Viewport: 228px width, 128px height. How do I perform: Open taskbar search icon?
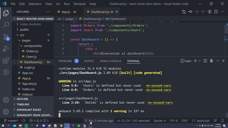9,126
